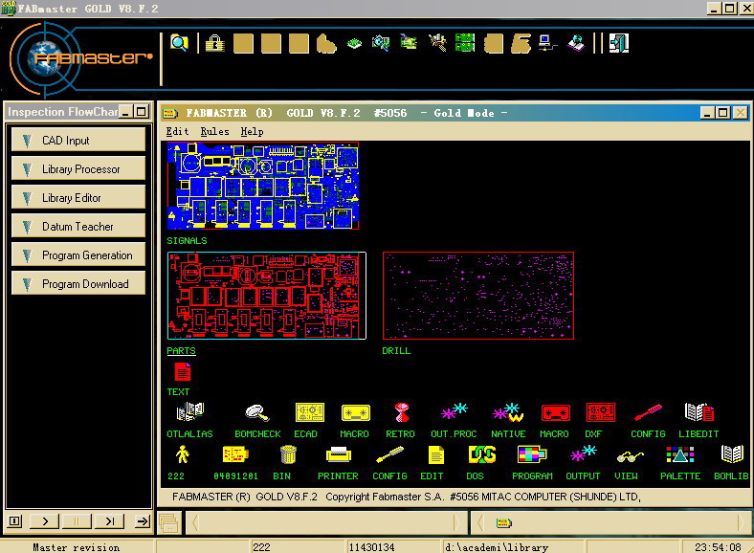
Task: Click the PARTS label link
Action: (181, 350)
